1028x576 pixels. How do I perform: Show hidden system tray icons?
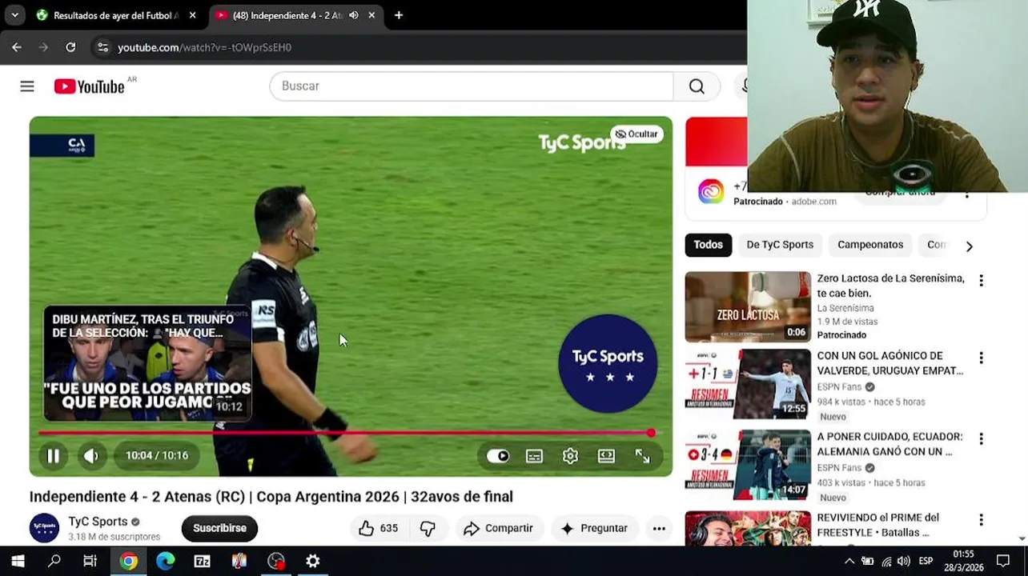[849, 562]
